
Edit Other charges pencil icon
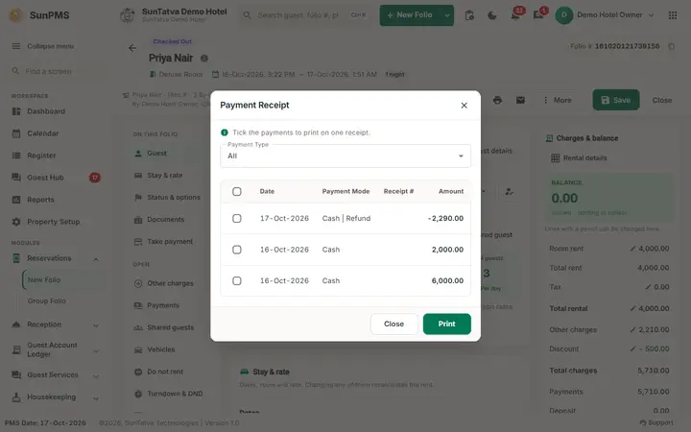(632, 329)
